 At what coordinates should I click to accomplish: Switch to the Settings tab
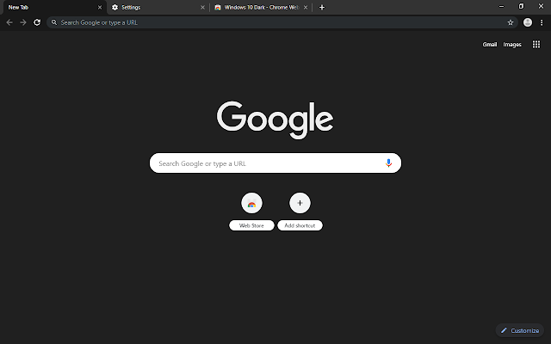(x=158, y=8)
